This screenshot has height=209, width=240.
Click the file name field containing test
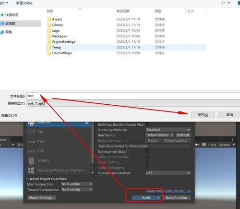point(133,96)
